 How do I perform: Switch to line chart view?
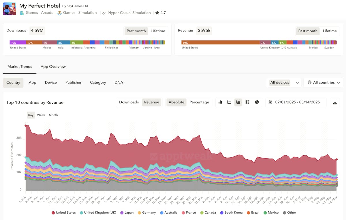[x=229, y=102]
